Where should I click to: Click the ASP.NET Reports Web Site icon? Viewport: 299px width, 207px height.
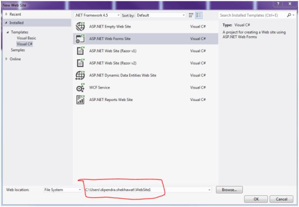pyautogui.click(x=80, y=100)
